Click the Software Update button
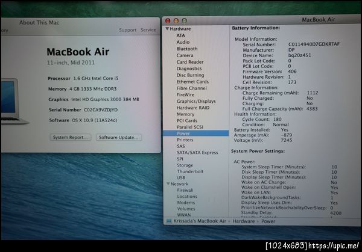Image resolution: width=362 pixels, height=252 pixels. pyautogui.click(x=119, y=137)
